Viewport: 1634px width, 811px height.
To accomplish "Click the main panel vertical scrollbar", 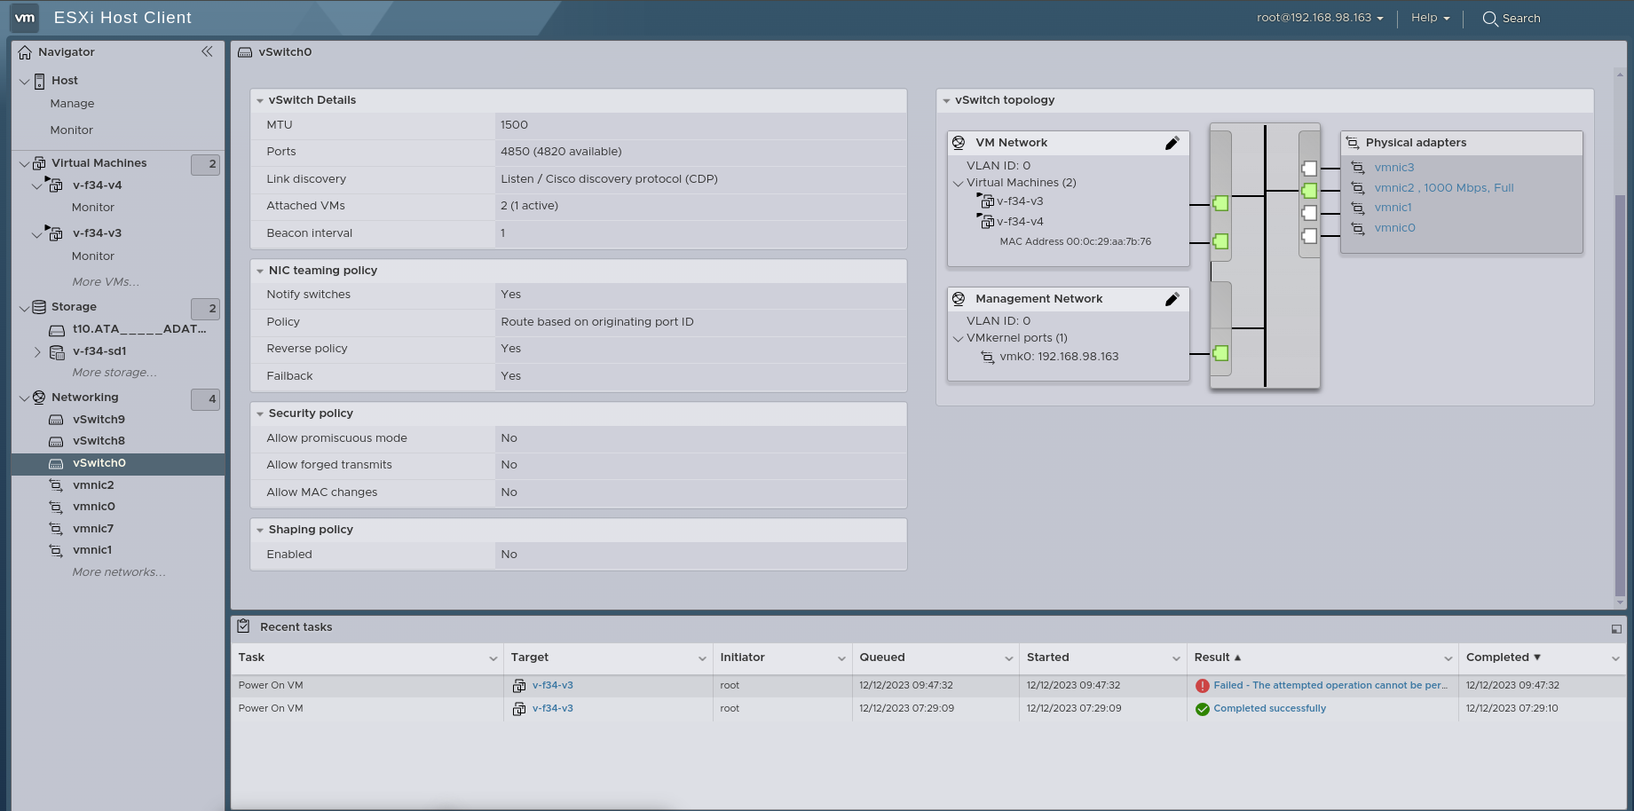I will tap(1620, 395).
